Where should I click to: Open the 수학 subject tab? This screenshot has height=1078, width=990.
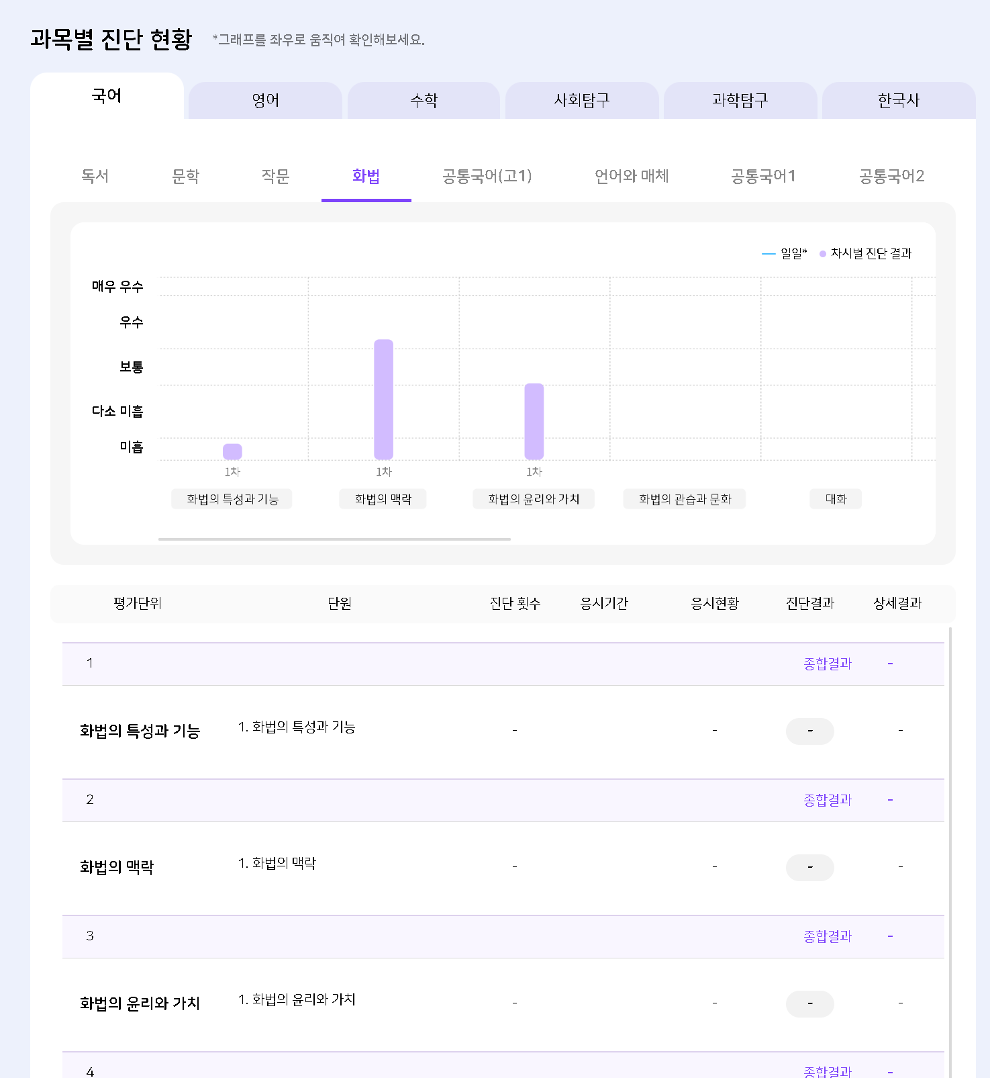(424, 101)
